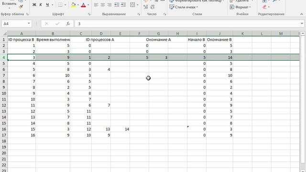Click cell 'ID процесса В'
Screen dimensions: 306x172
[22, 40]
